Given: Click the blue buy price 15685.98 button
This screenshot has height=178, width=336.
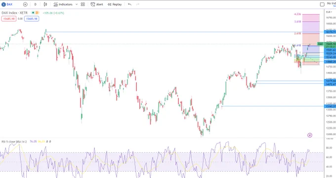Looking at the screenshot, I should 32,19.
